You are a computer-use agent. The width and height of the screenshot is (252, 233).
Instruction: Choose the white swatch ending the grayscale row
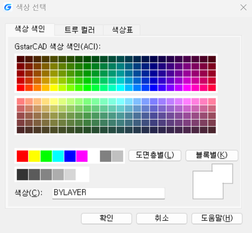(82, 174)
